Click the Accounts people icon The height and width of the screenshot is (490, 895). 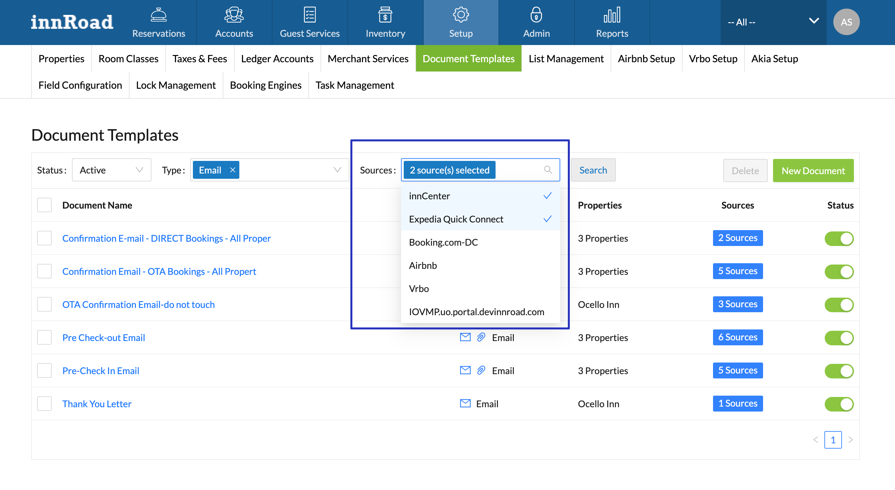click(234, 15)
